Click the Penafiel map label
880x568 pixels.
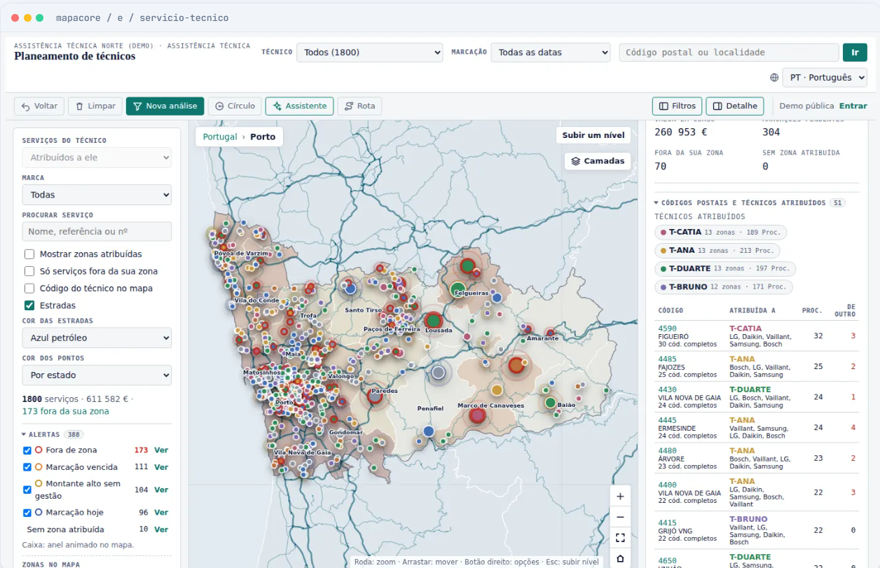(x=430, y=408)
